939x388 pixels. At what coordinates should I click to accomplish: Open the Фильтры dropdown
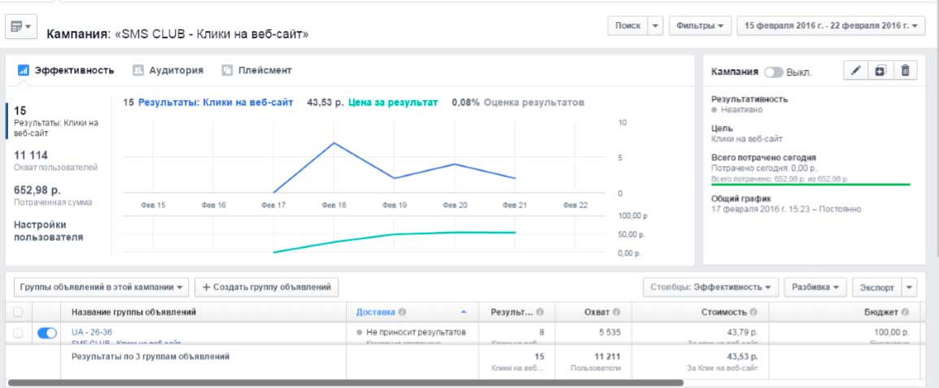click(700, 26)
